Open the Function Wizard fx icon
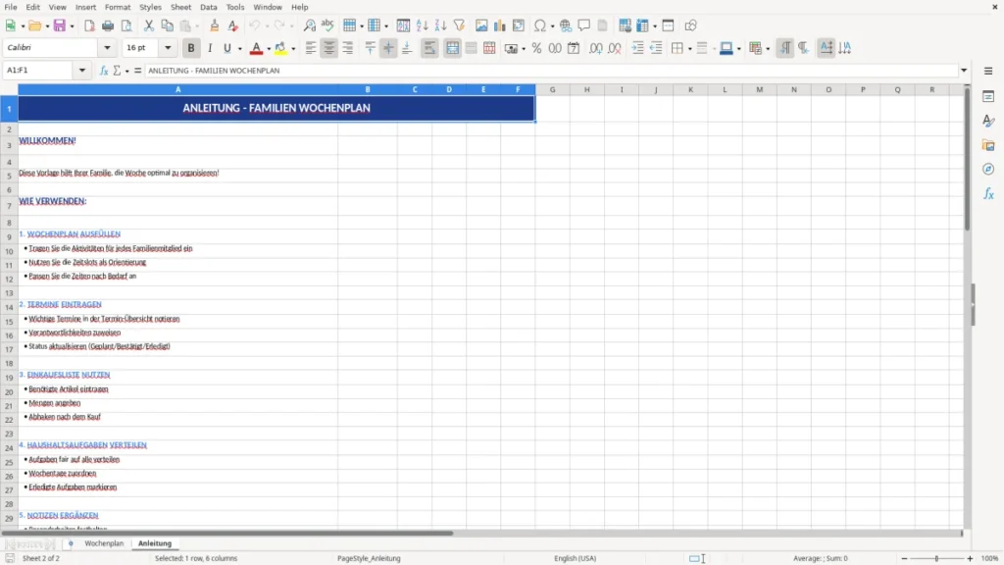The height and width of the screenshot is (565, 1004). [104, 71]
